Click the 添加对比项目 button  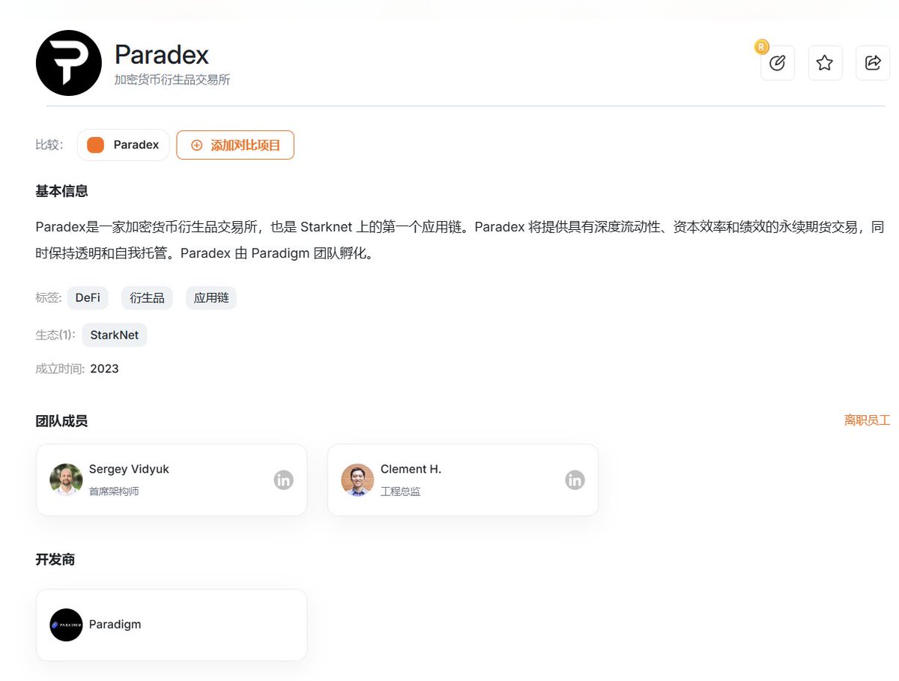(x=235, y=145)
